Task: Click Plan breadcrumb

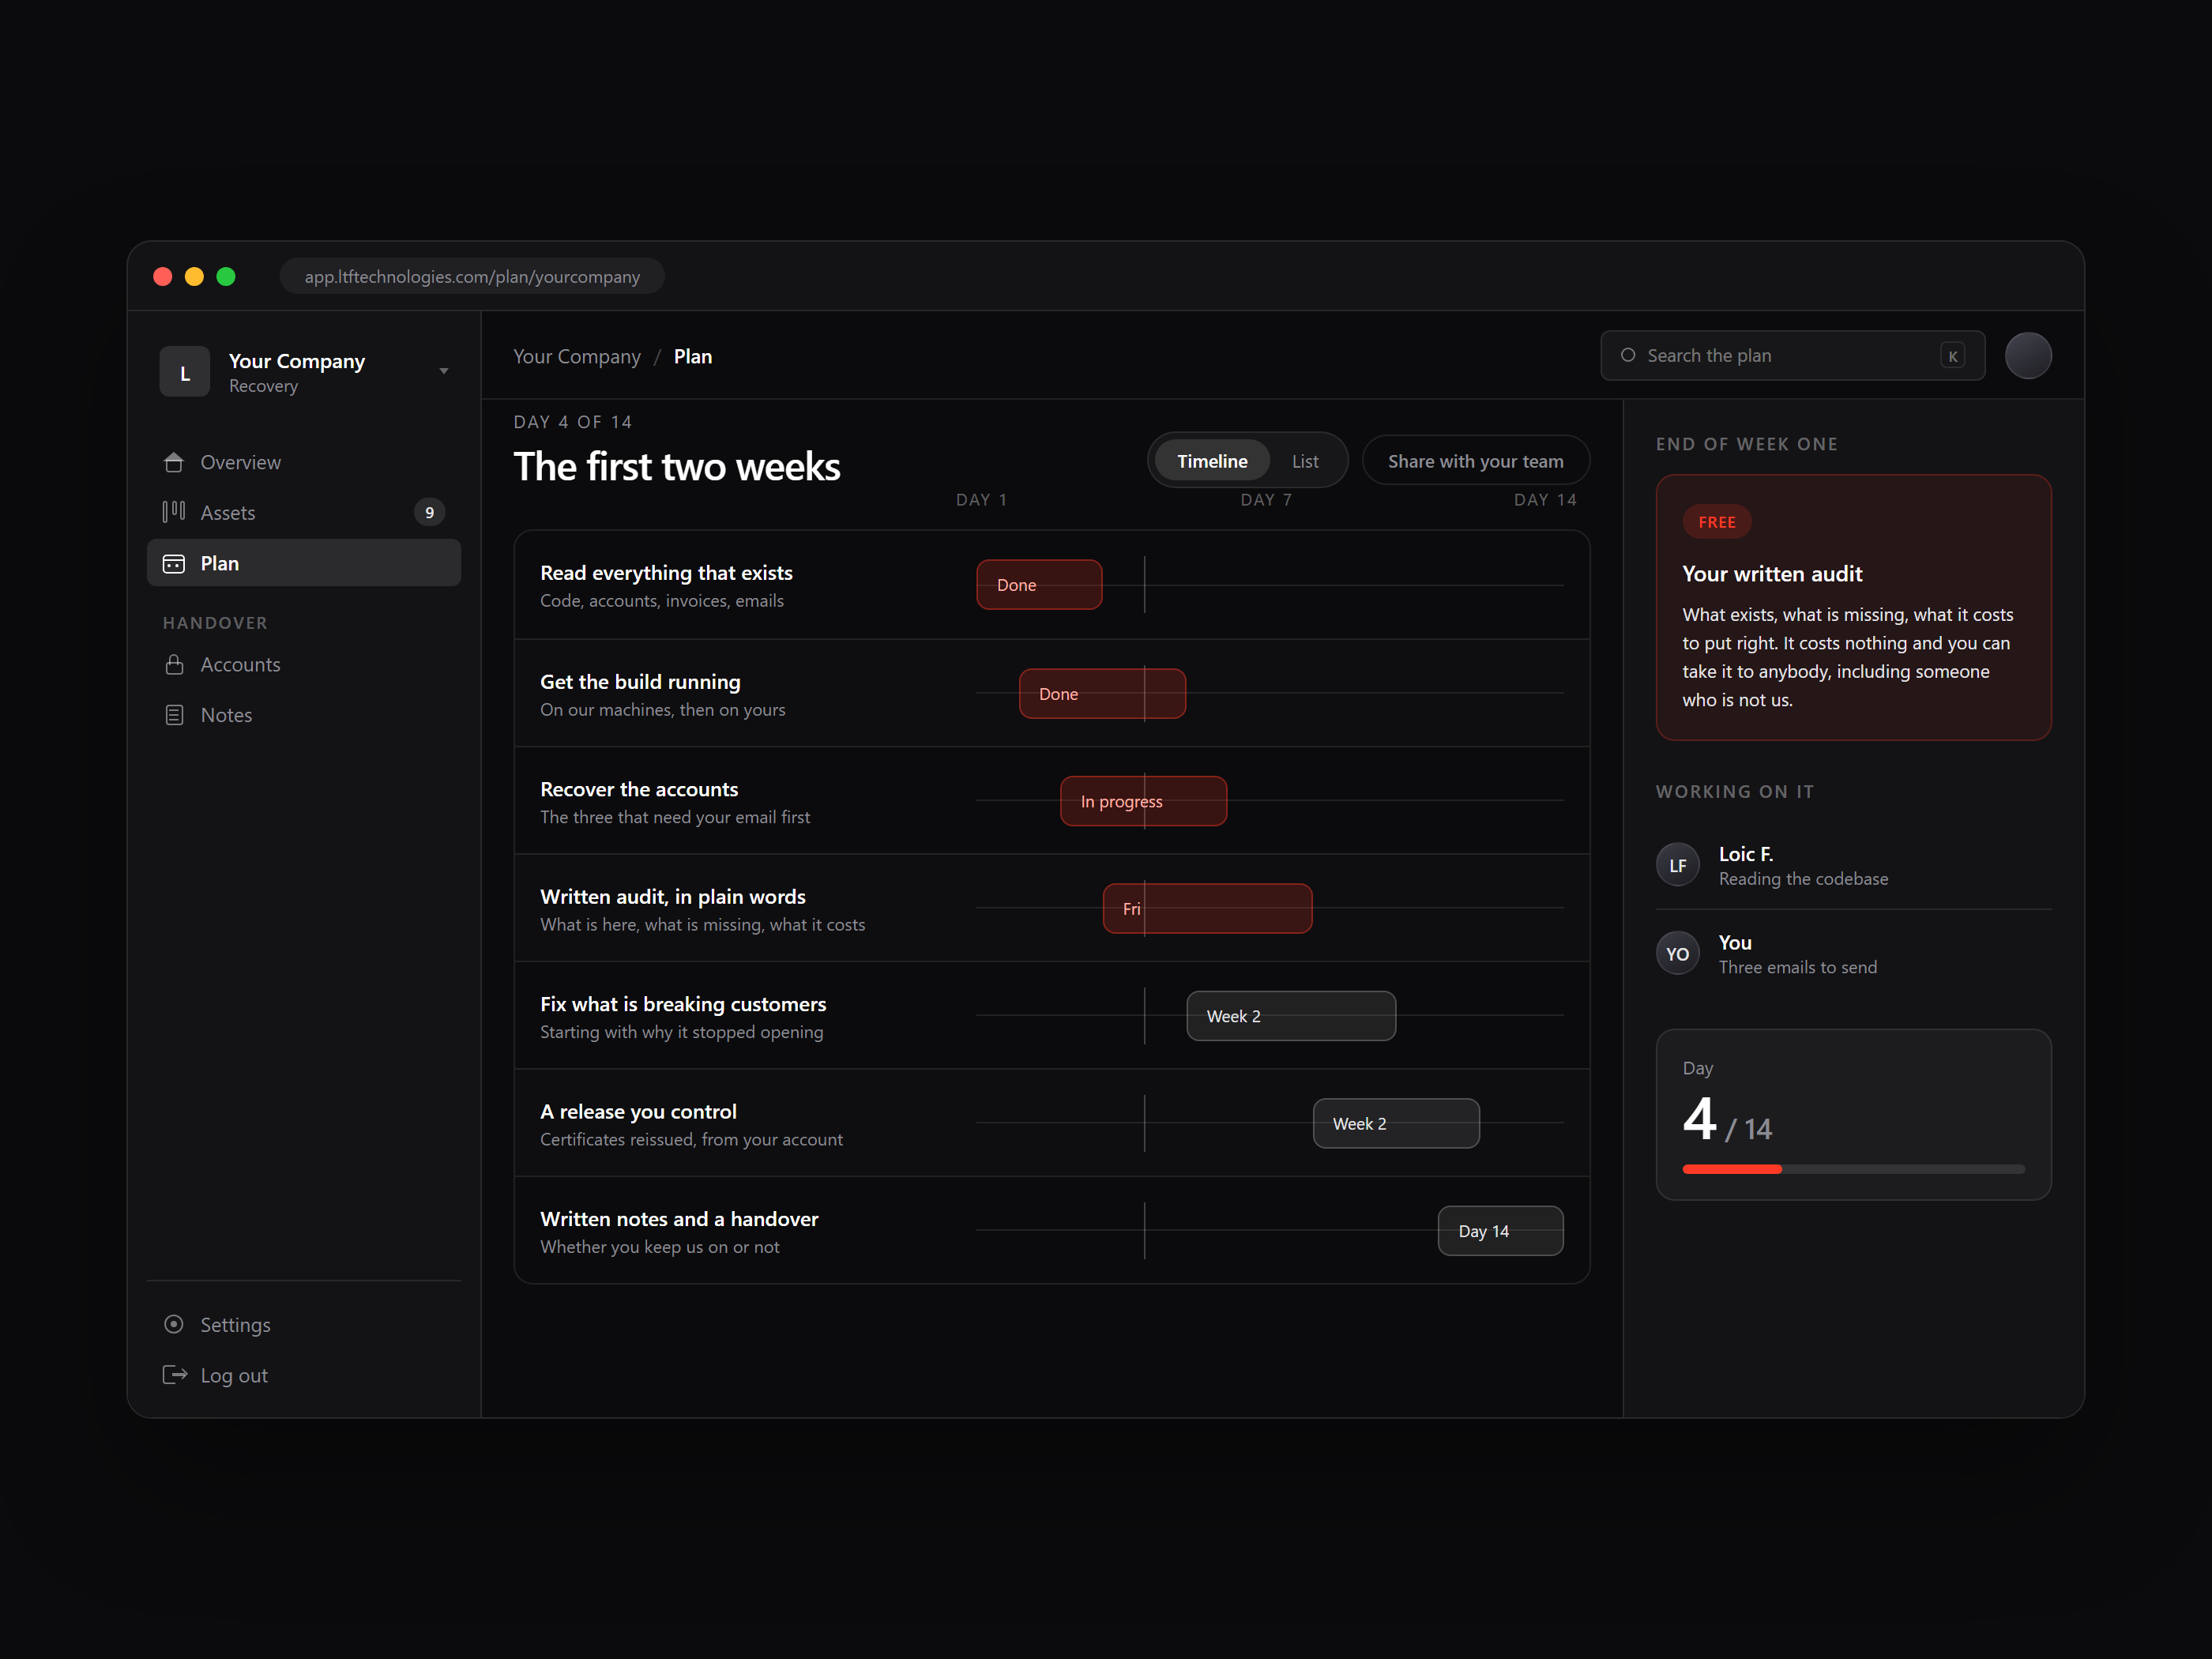Action: click(693, 356)
